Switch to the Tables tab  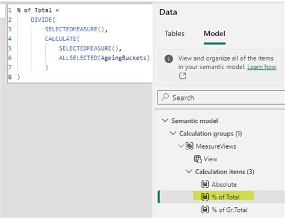pos(174,34)
